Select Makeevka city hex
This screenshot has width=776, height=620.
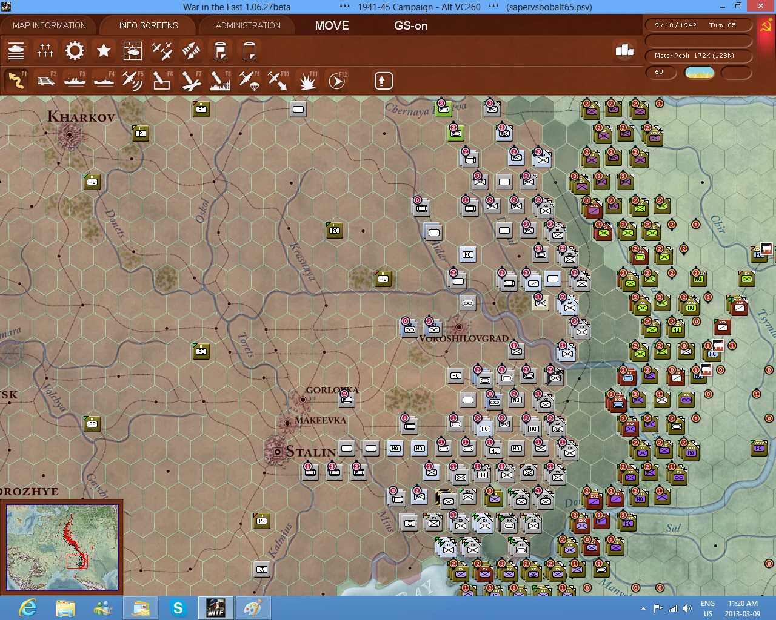click(x=287, y=423)
